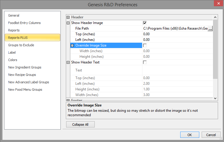The width and height of the screenshot is (224, 142).
Task: Select the File Path property label
Action: coord(82,28)
